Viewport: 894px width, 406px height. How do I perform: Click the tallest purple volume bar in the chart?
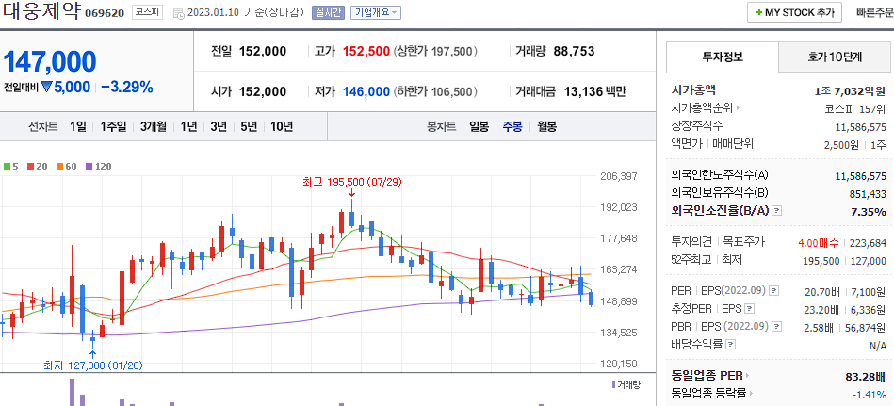point(73,392)
